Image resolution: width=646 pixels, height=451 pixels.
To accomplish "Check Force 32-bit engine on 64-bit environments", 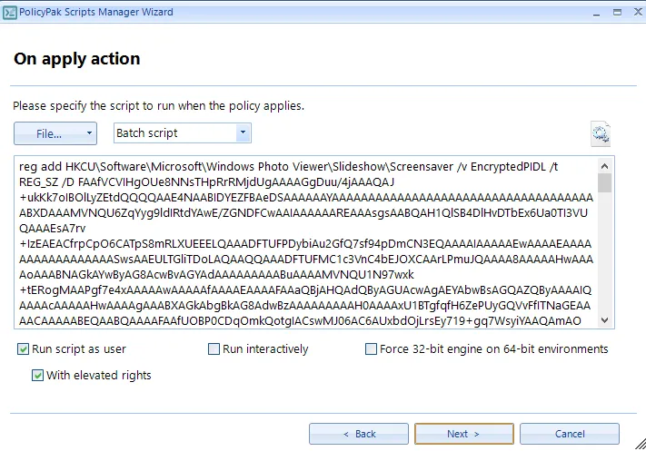I will point(371,349).
